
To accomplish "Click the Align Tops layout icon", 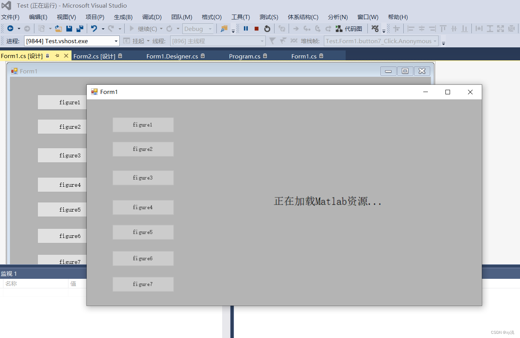I will (443, 29).
